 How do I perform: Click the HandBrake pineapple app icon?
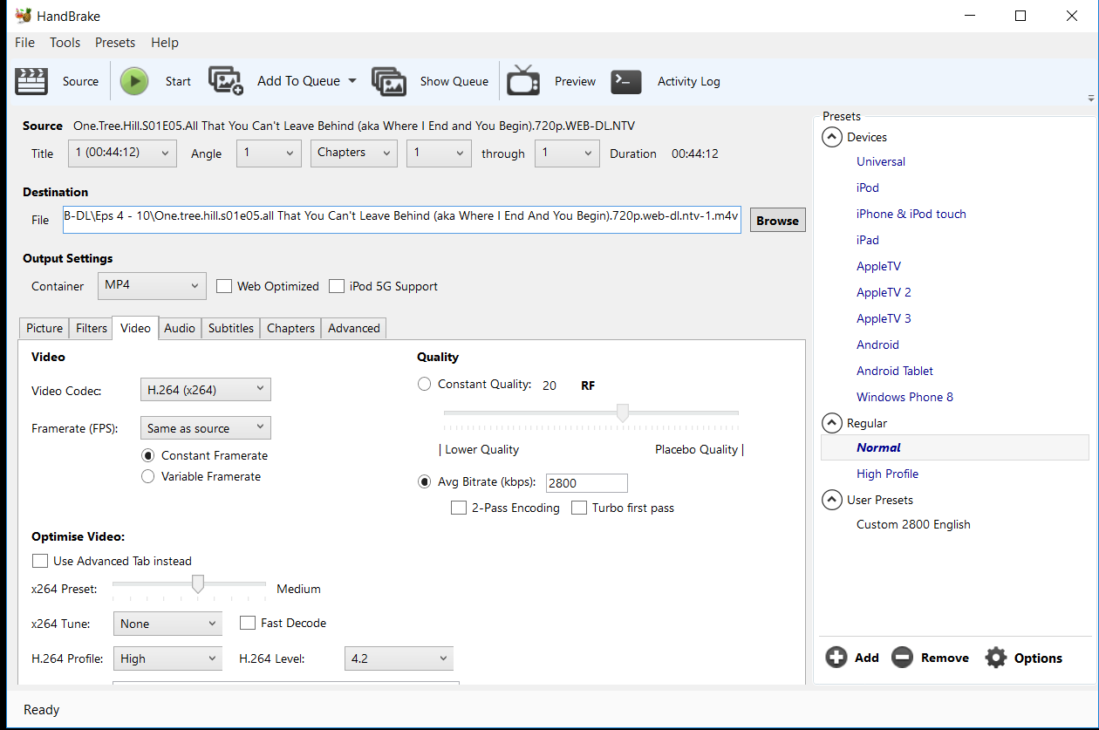click(24, 16)
